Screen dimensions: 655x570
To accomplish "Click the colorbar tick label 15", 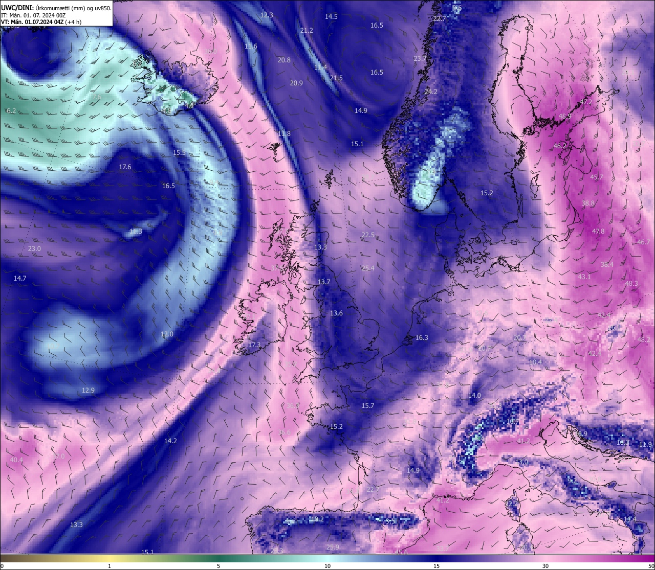I will pos(436,566).
